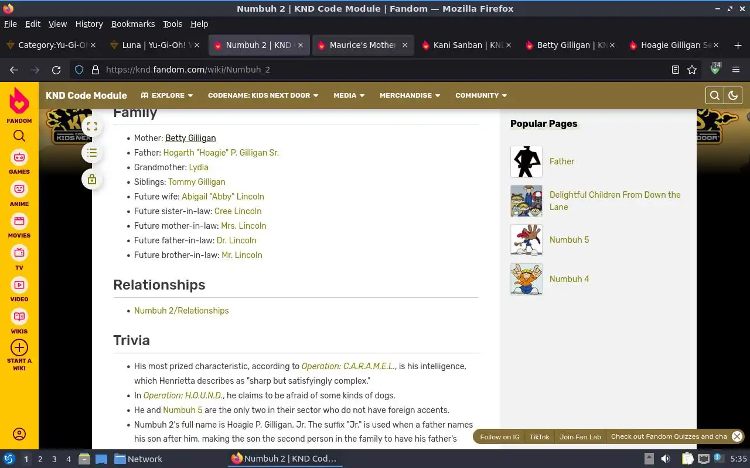Open the Games section icon
750x468 pixels.
click(x=19, y=157)
